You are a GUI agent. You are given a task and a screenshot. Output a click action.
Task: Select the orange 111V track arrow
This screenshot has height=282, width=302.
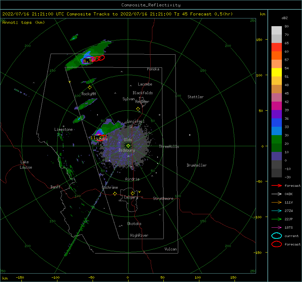tap(276, 202)
